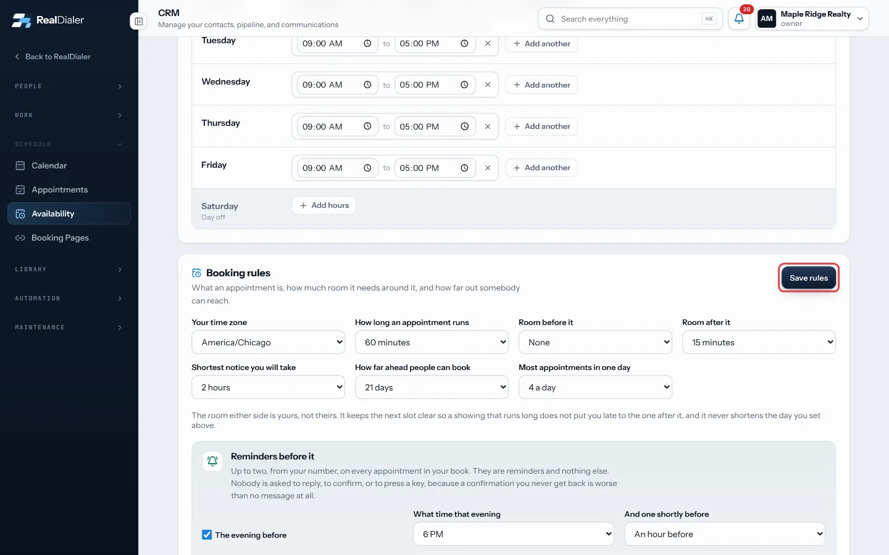Screen dimensions: 889x555
Task: Open What time that evening dropdown
Action: [514, 534]
